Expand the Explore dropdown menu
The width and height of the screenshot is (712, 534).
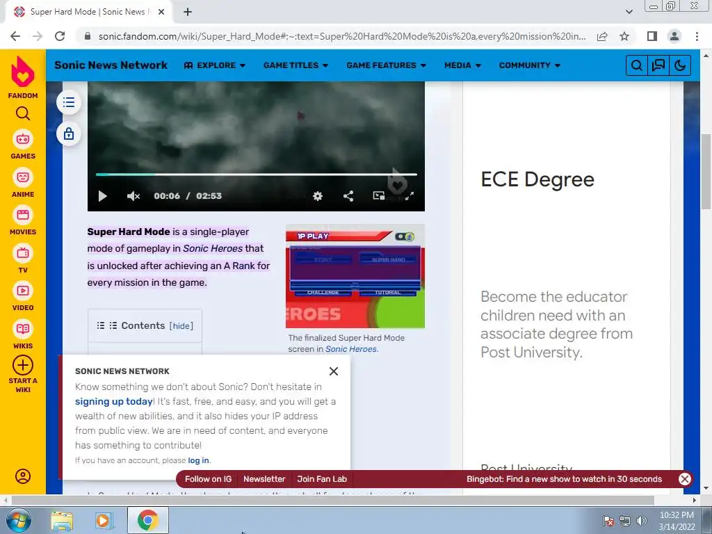215,65
